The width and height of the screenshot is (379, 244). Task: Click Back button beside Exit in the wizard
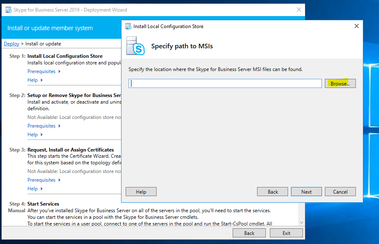click(x=249, y=233)
